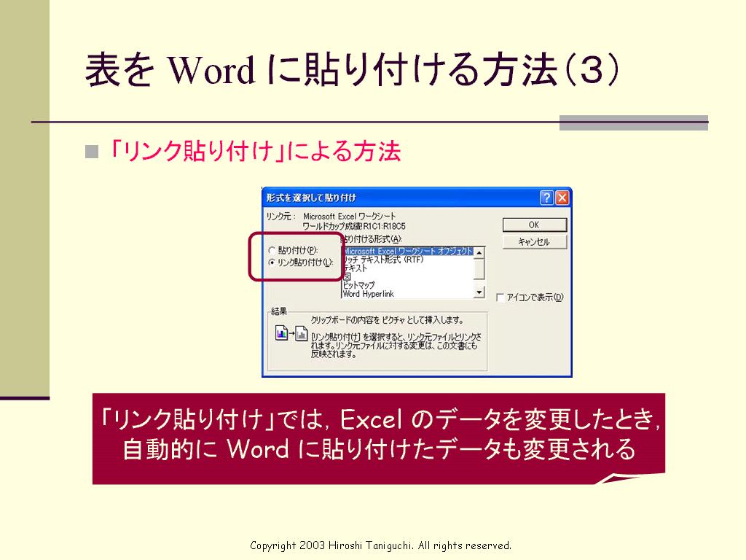Click the result preview document icon
This screenshot has width=746, height=560.
291,332
